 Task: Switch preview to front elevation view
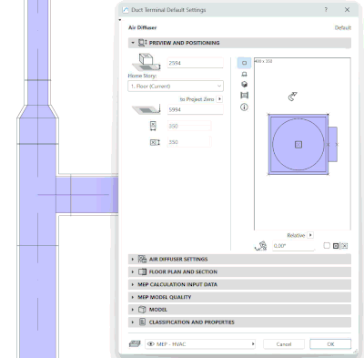coord(244,74)
